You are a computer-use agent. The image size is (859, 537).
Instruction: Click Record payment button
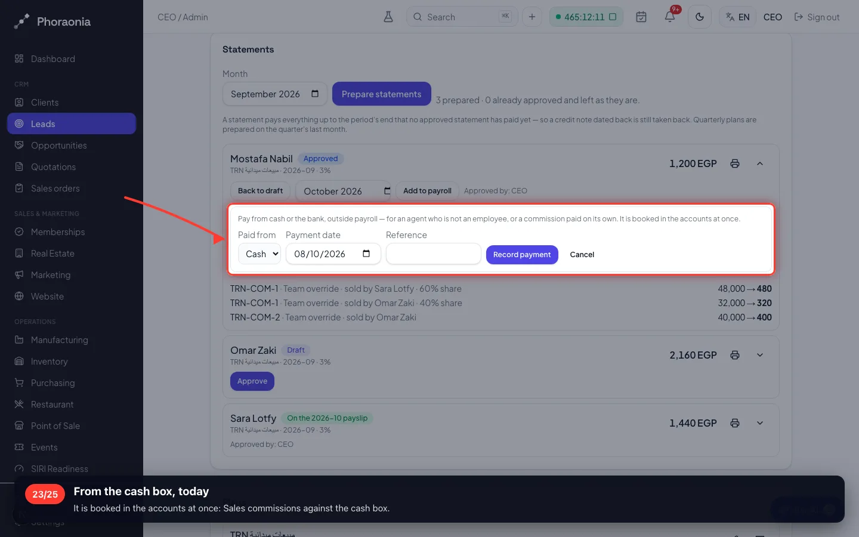coord(522,255)
